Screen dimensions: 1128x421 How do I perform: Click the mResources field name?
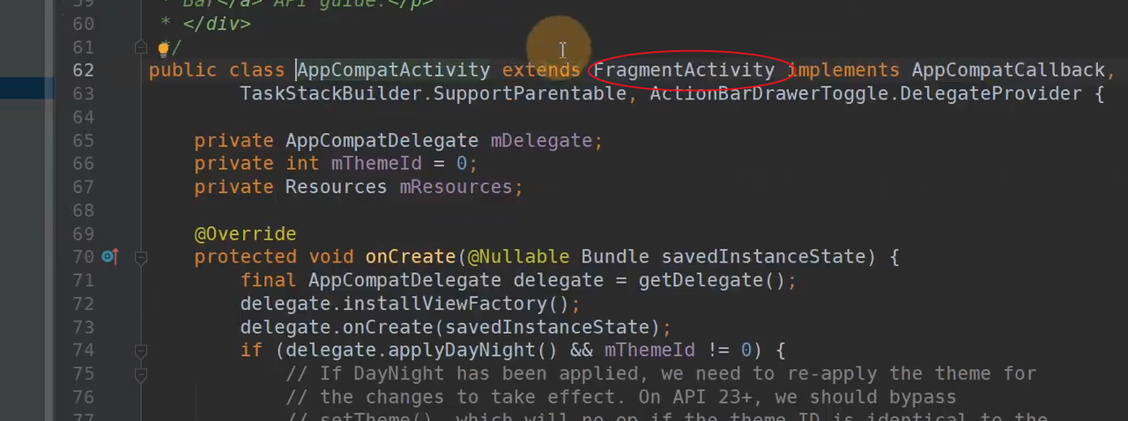pos(456,187)
